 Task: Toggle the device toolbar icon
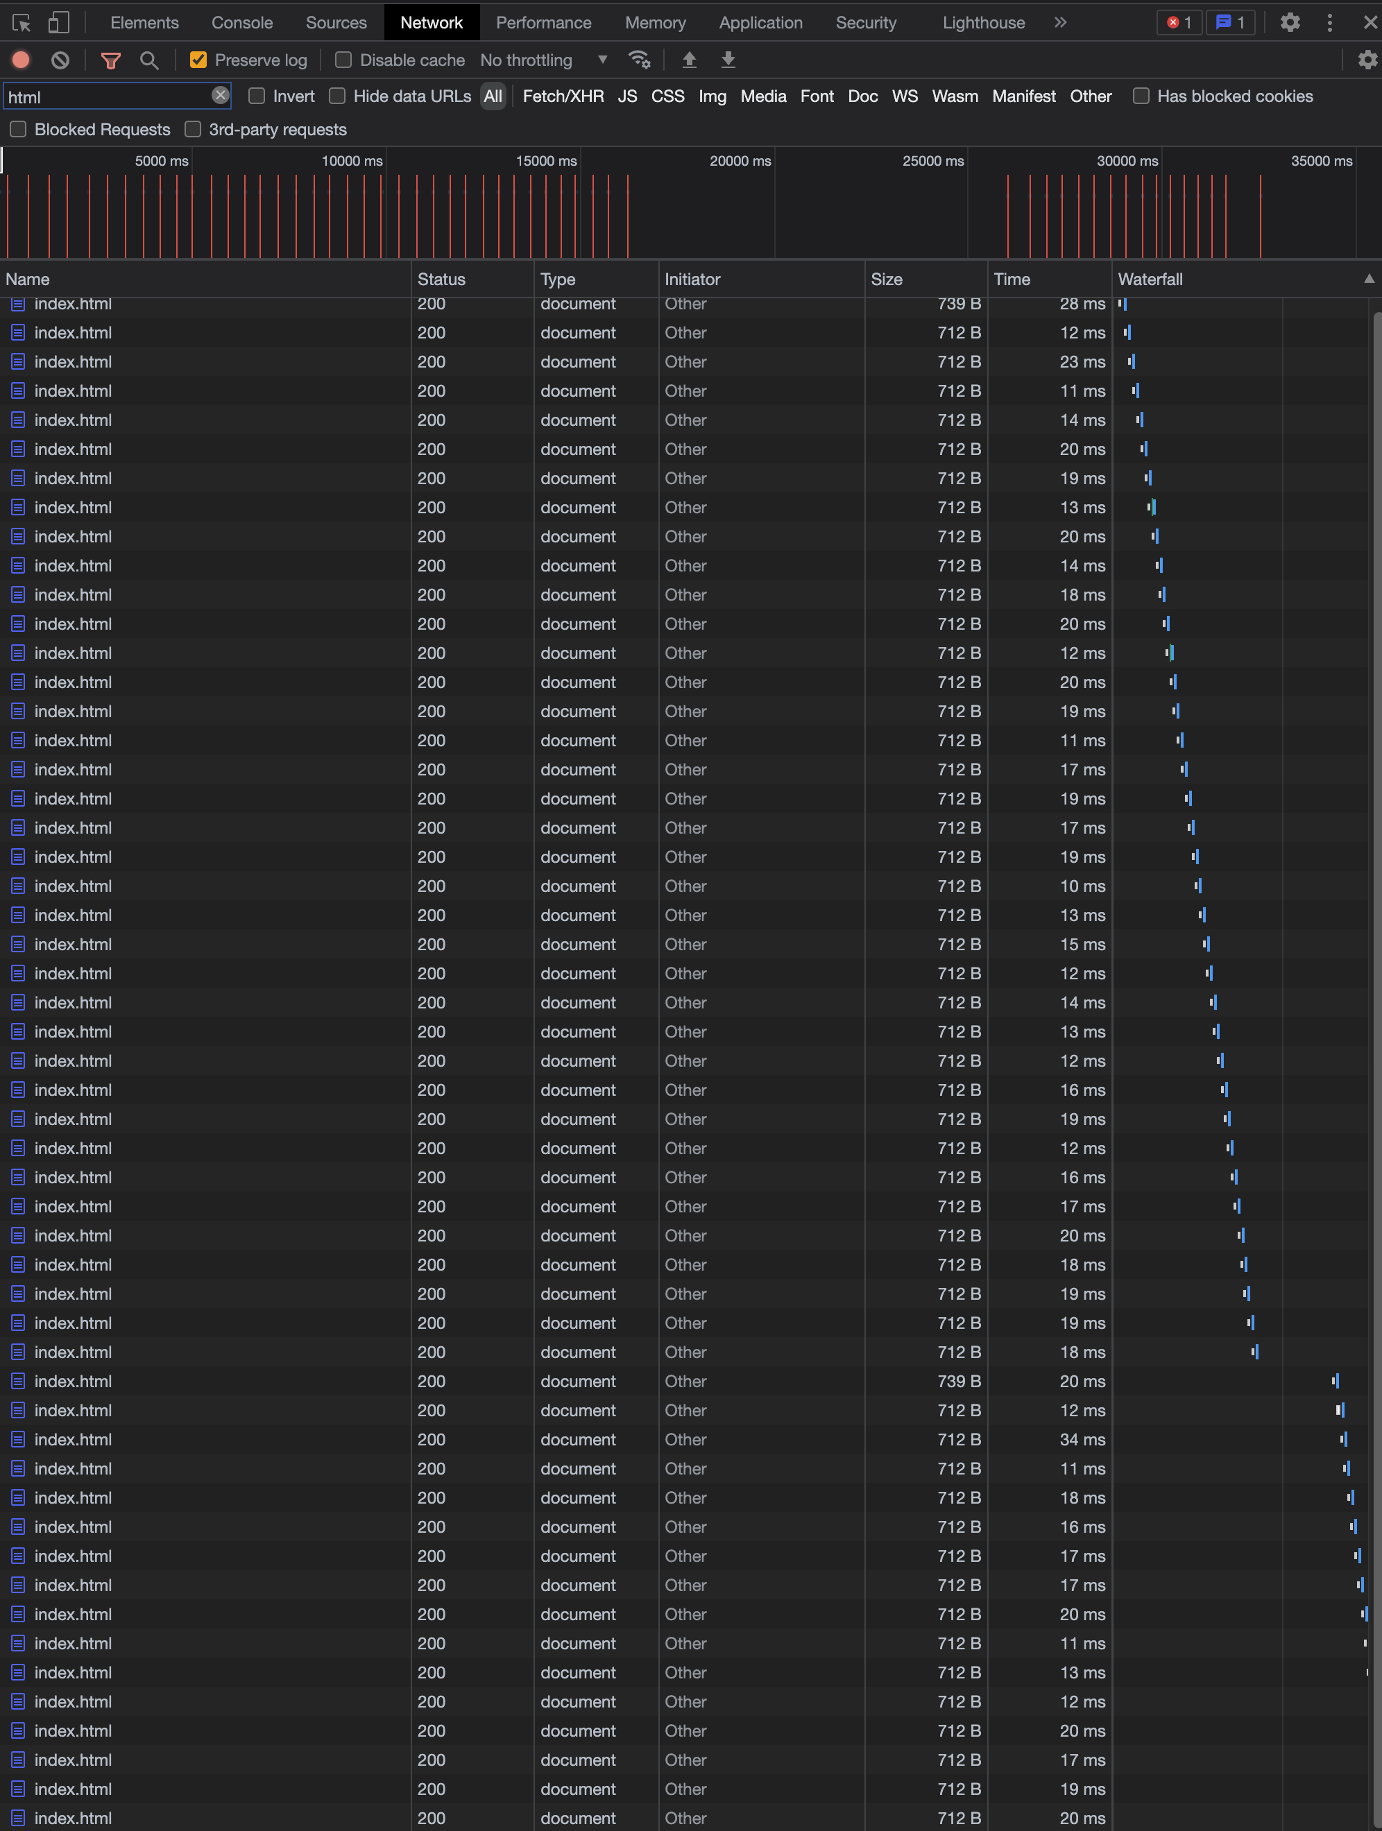[x=58, y=22]
